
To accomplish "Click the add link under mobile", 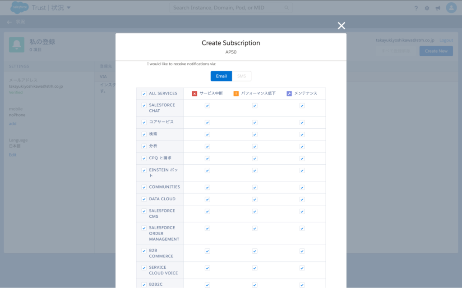I will coord(13,124).
